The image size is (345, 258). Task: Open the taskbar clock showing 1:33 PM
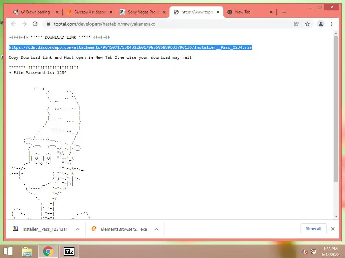[x=331, y=252]
